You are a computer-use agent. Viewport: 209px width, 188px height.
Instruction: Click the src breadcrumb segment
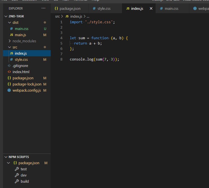click(57, 17)
